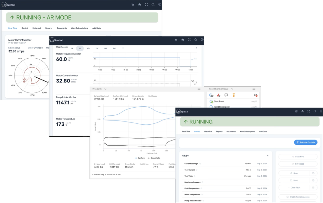
Task: Toggle hidden events eye icon in Recent Events
Action: [255, 95]
